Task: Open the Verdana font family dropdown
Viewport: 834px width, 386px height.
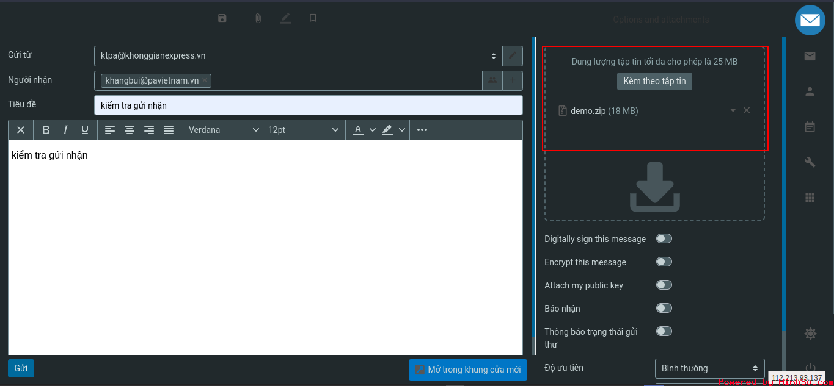Action: pos(224,130)
